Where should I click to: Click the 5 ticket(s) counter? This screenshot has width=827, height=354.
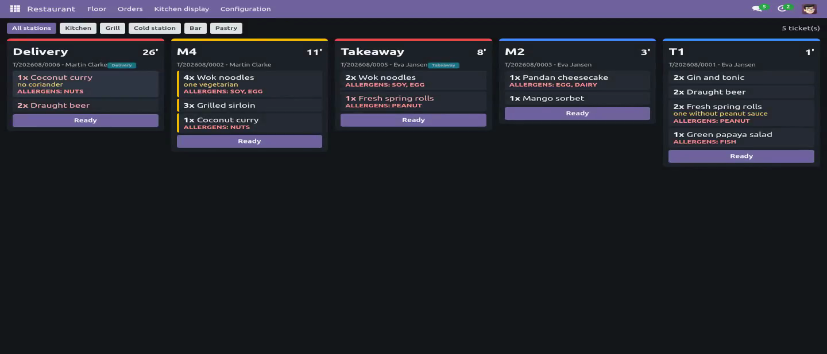(801, 28)
